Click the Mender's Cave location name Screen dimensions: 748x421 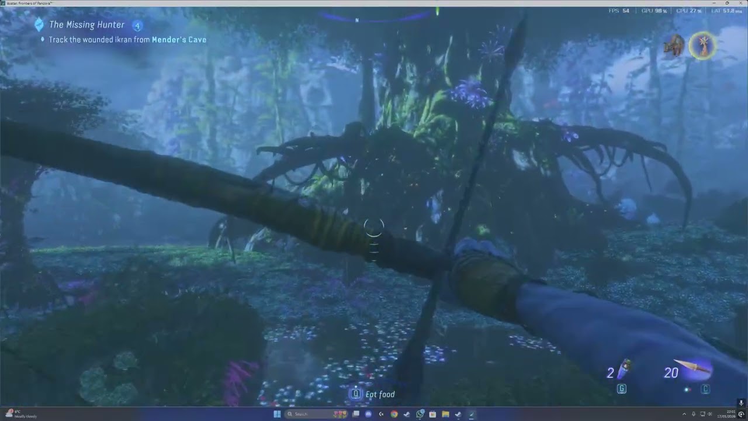pyautogui.click(x=179, y=40)
